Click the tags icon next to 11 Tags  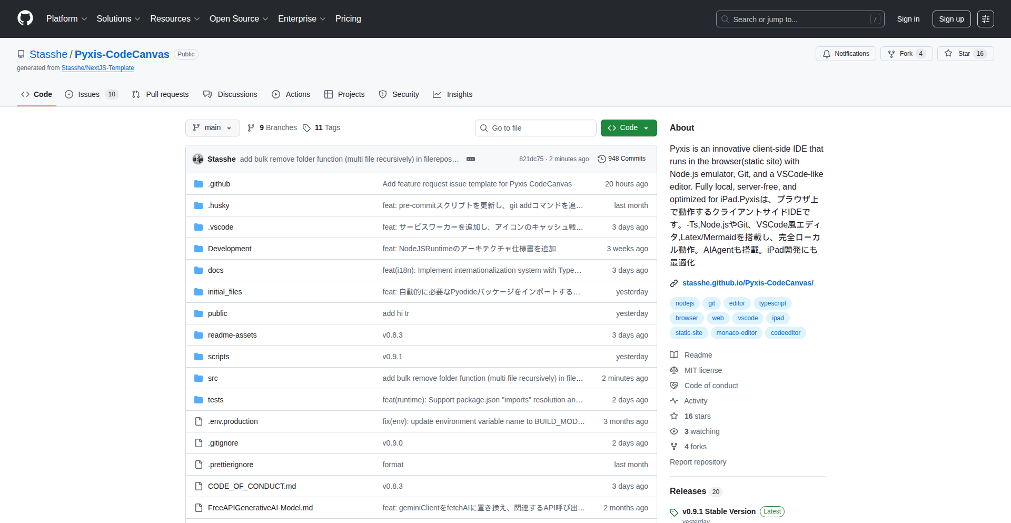click(x=307, y=127)
